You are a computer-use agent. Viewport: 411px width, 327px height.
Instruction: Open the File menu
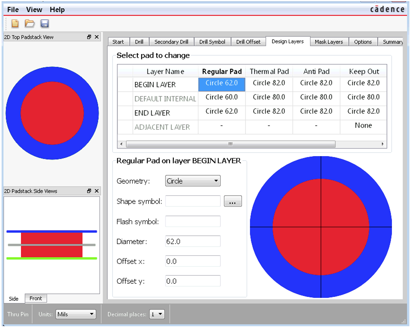coord(13,10)
